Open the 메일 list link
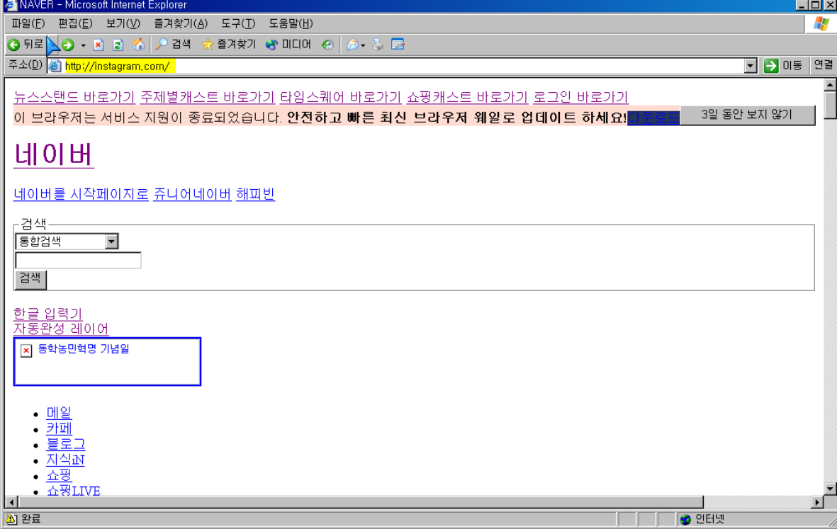Viewport: 837px width, 529px height. [59, 413]
